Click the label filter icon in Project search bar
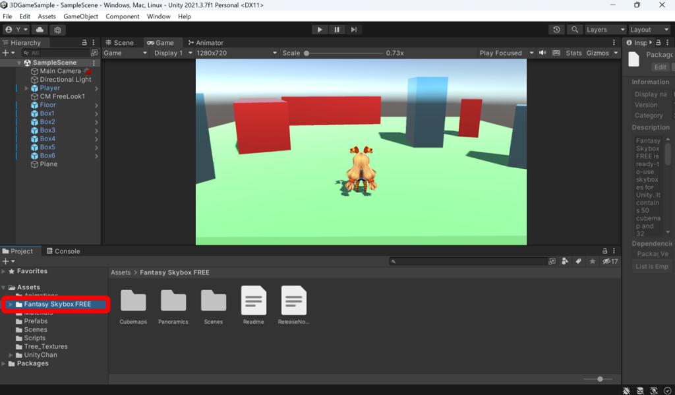 578,261
